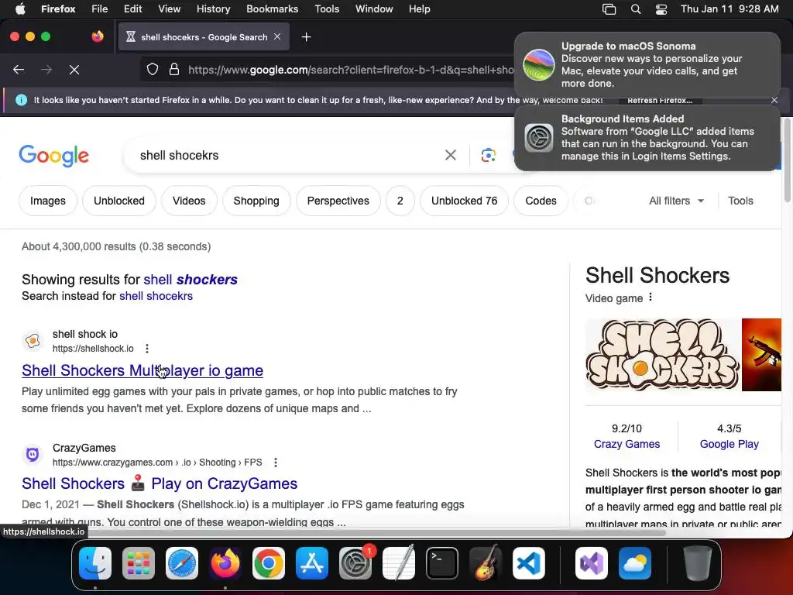Open Terminal from the Dock
Image resolution: width=793 pixels, height=595 pixels.
[x=442, y=563]
